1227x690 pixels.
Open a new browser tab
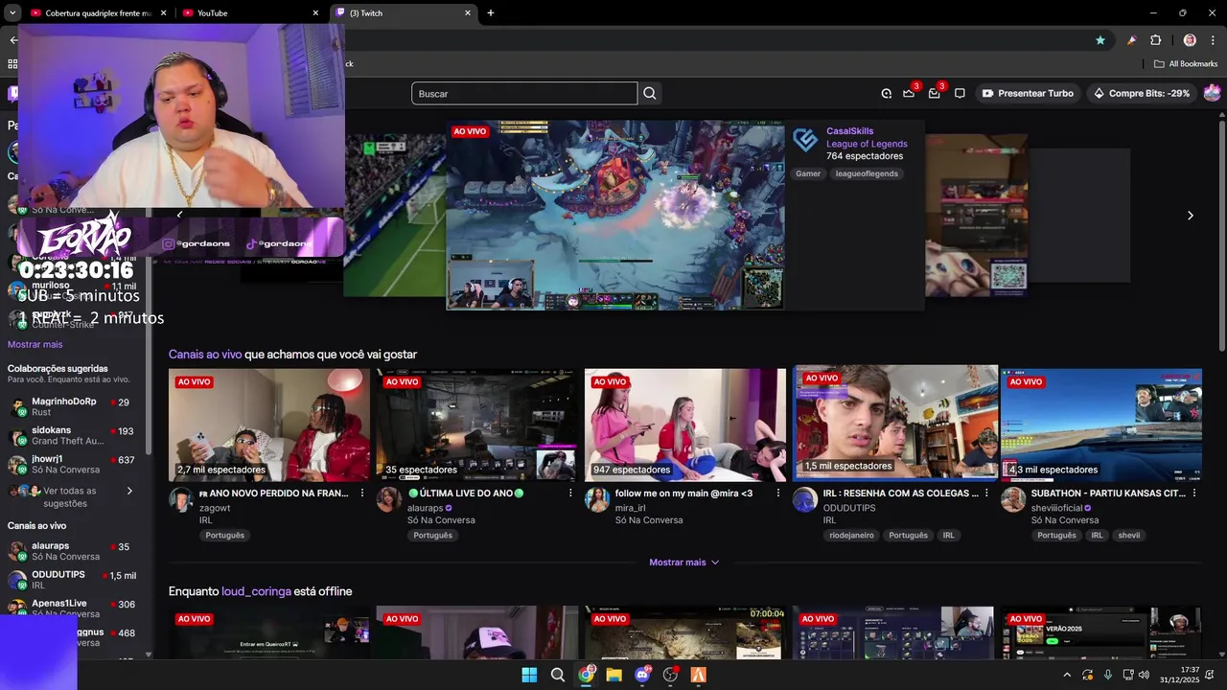tap(491, 12)
